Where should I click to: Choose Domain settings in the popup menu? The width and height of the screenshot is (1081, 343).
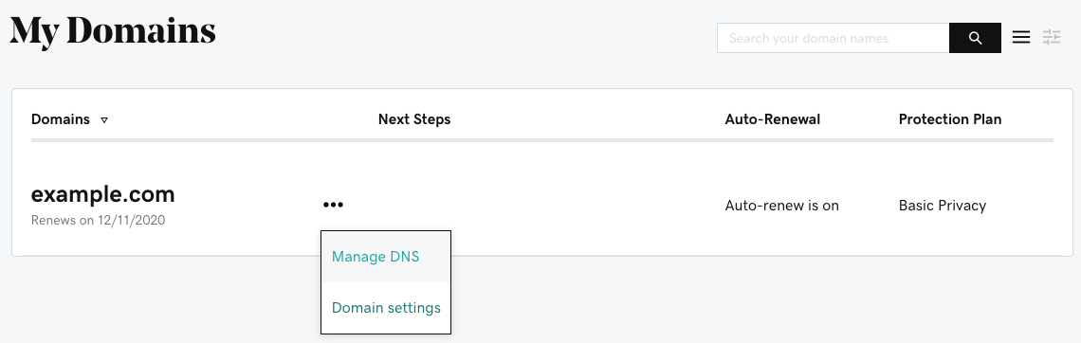click(x=386, y=308)
